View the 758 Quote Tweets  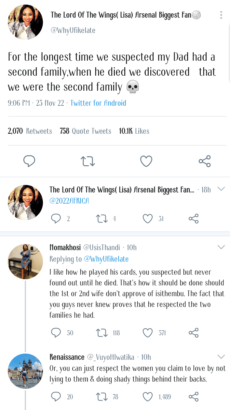[86, 131]
